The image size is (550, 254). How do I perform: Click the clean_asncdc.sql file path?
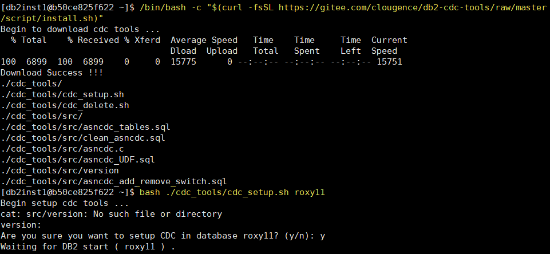point(84,138)
